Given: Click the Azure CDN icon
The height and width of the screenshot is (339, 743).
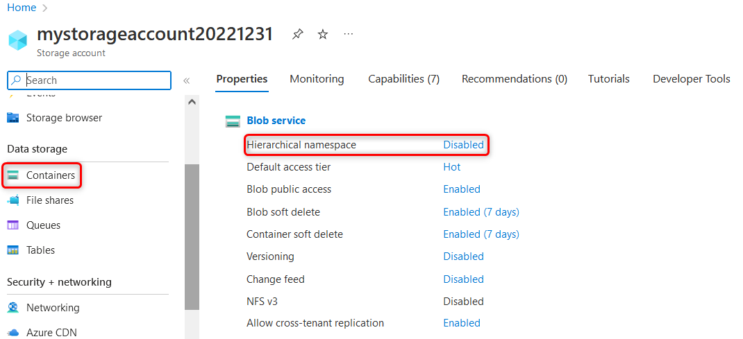Looking at the screenshot, I should [13, 332].
